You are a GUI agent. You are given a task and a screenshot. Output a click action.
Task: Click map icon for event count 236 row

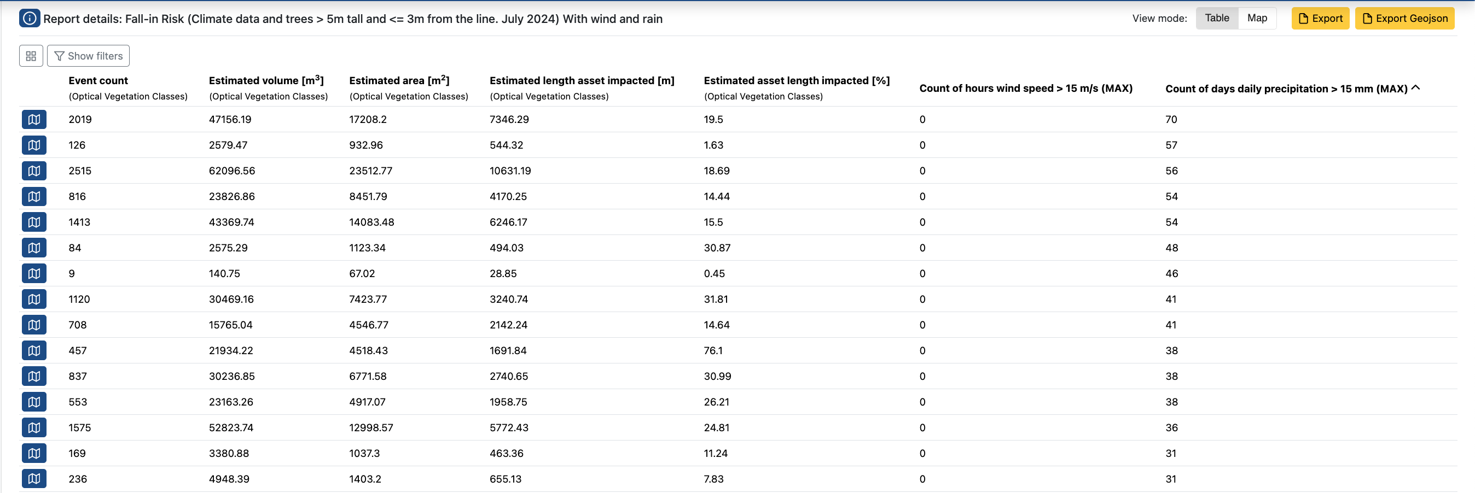point(34,479)
